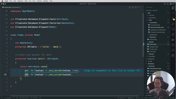Click errors and warnings status indicator
The image size is (176, 99).
tap(24, 98)
